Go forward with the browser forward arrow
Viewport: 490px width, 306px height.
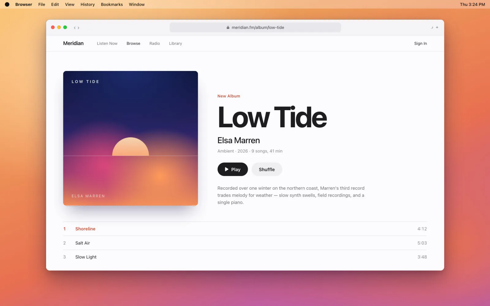click(78, 28)
